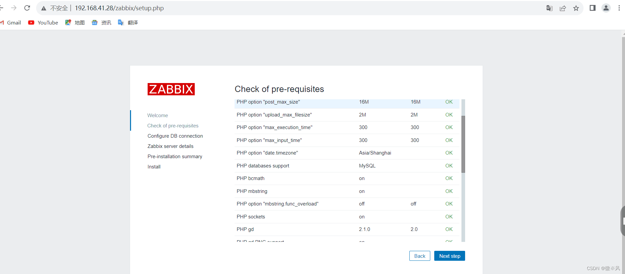The width and height of the screenshot is (625, 274).
Task: Select Configure DB connection step
Action: 175,136
